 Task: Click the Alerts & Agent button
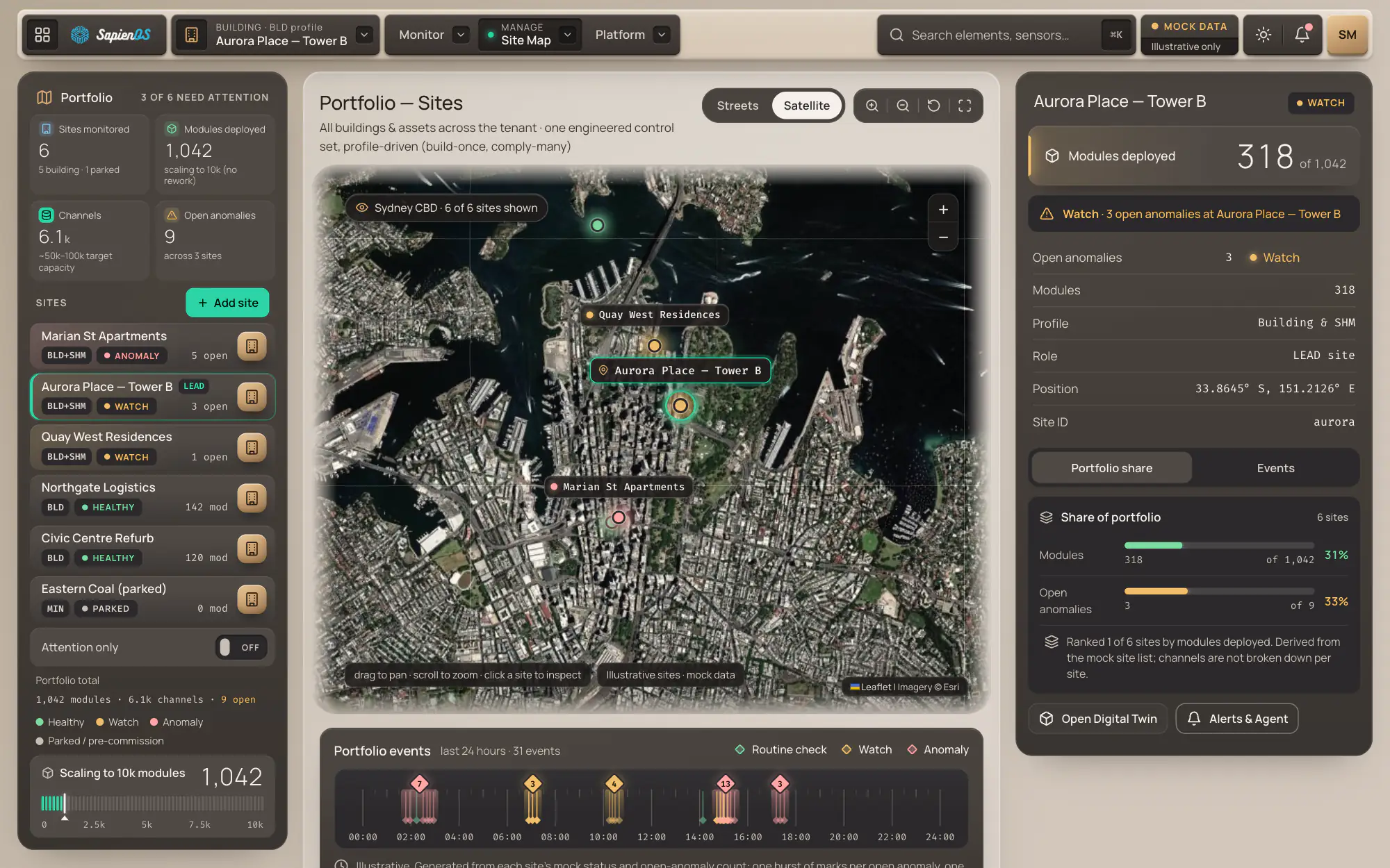(x=1237, y=719)
